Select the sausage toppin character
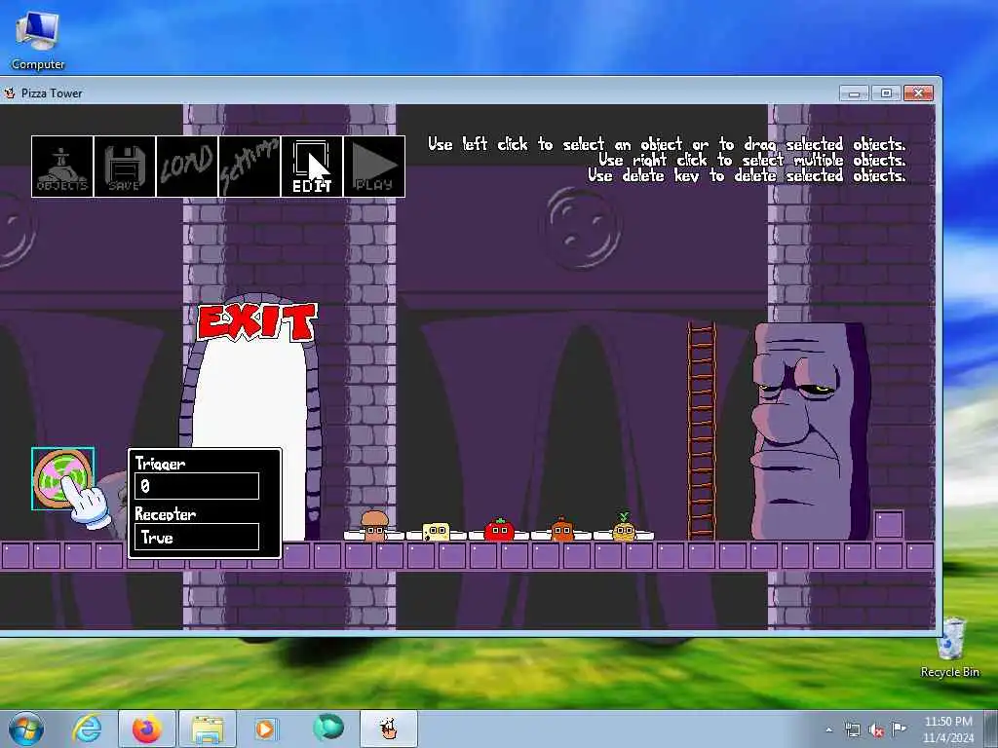The height and width of the screenshot is (748, 998). 561,529
